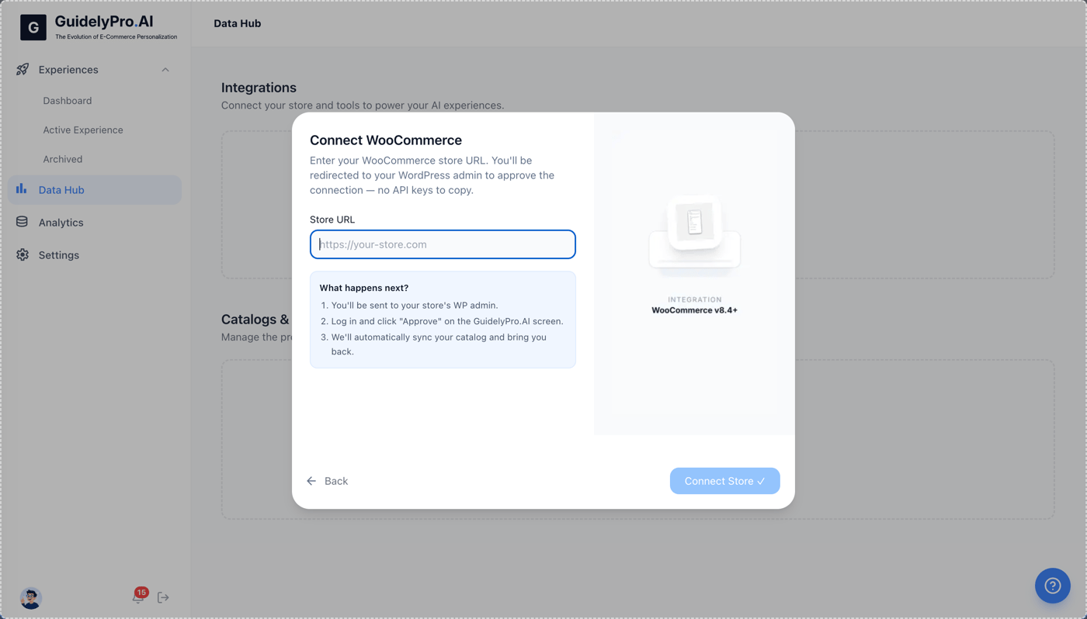Go to Active Experience
Screen dimensions: 1087x619
point(83,130)
